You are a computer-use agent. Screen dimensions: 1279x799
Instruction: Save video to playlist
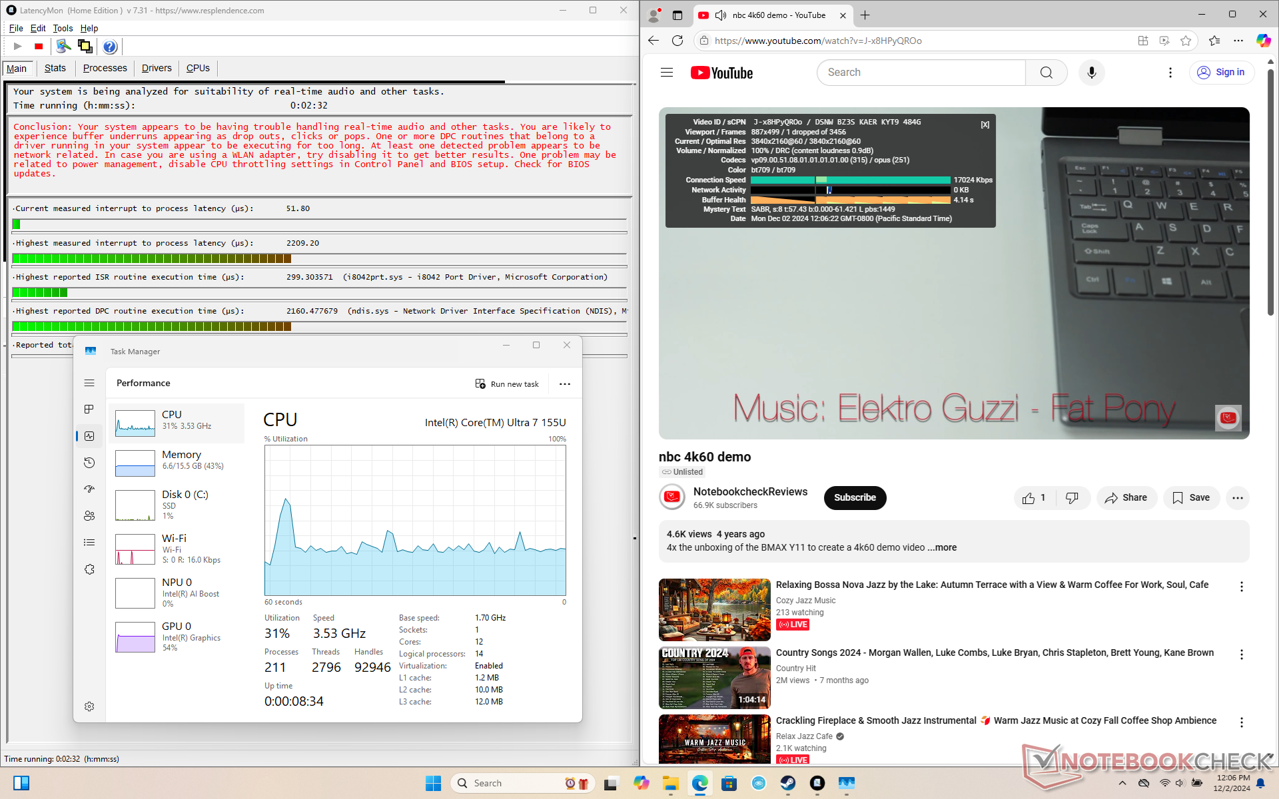[1191, 498]
